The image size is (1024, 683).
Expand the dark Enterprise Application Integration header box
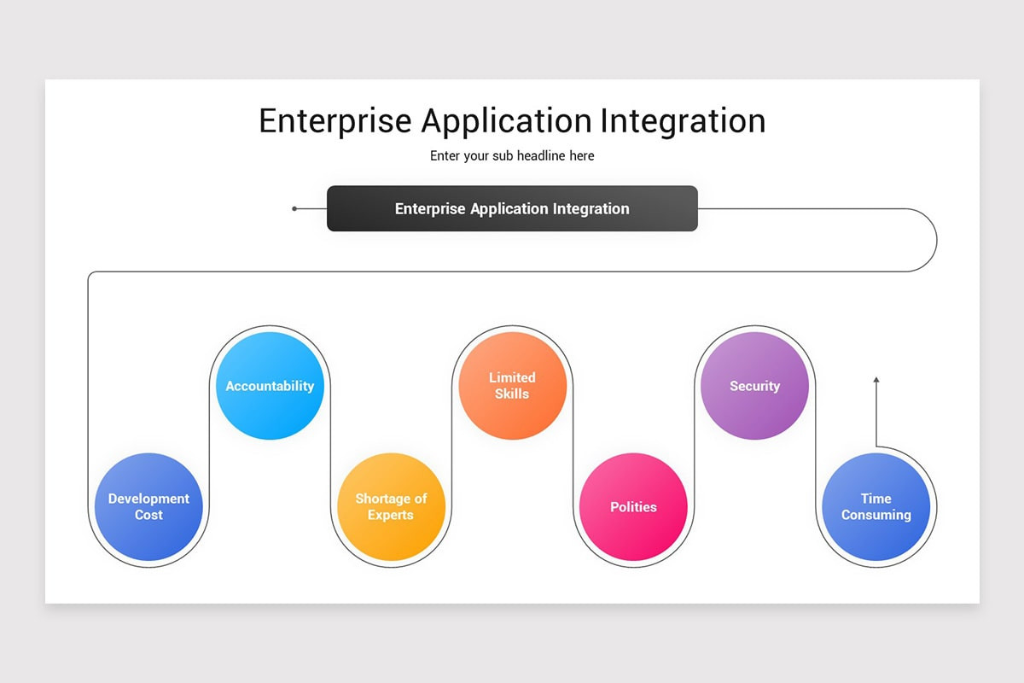click(512, 207)
